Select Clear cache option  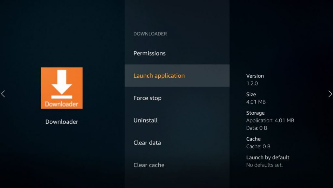coord(177,165)
